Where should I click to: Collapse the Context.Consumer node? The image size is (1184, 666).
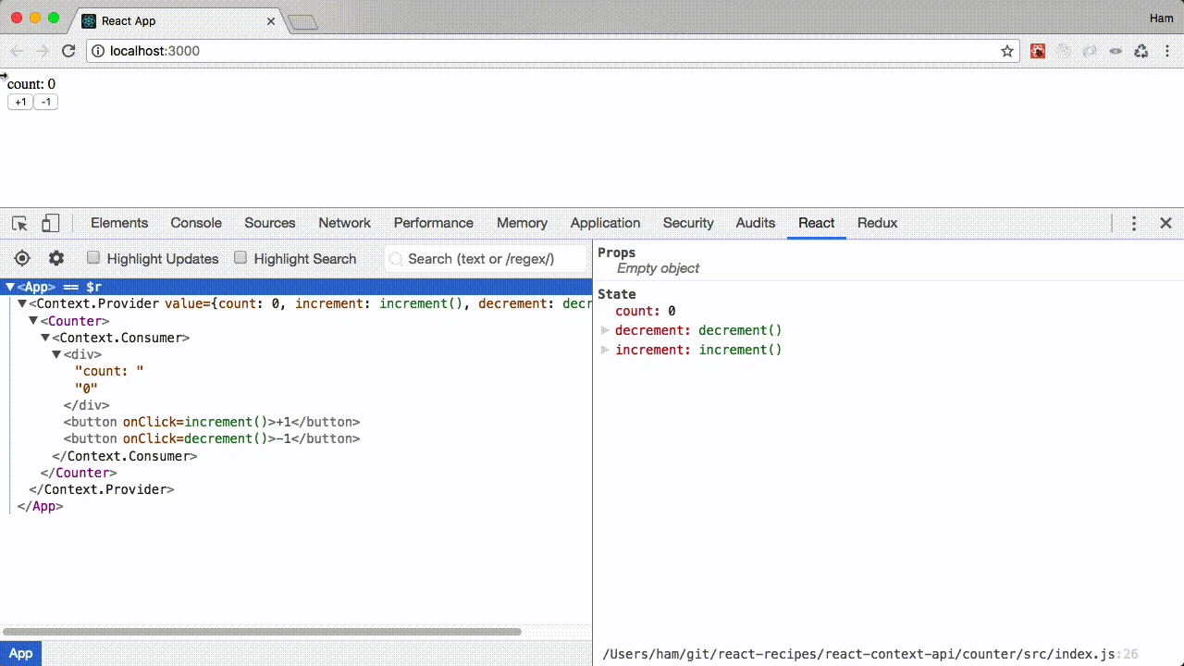(45, 338)
